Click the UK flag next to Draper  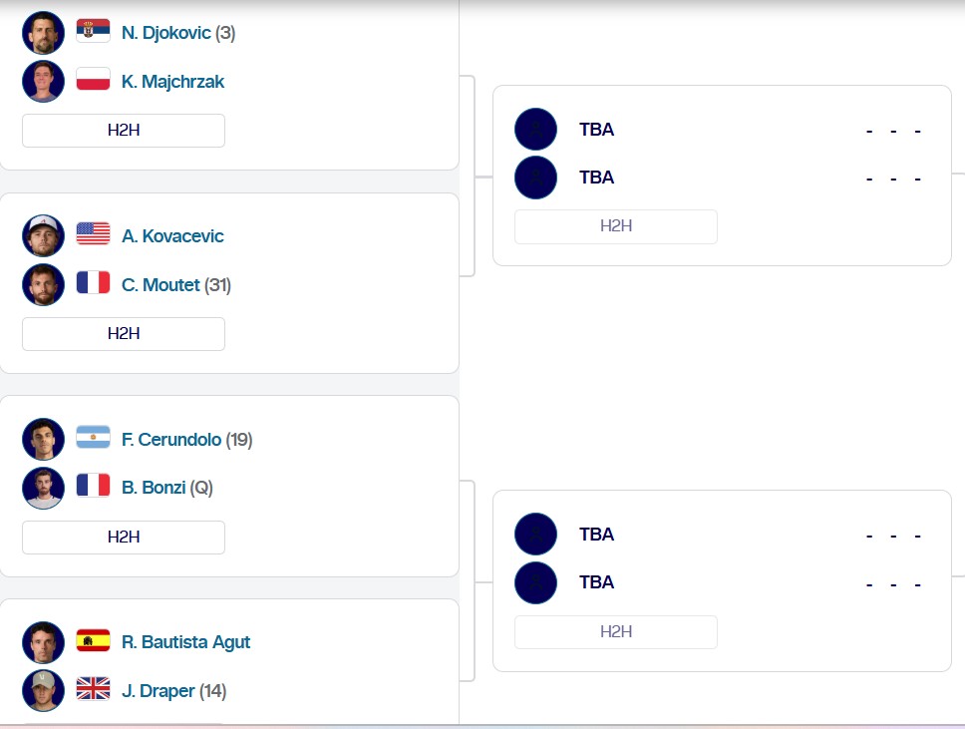pos(93,690)
